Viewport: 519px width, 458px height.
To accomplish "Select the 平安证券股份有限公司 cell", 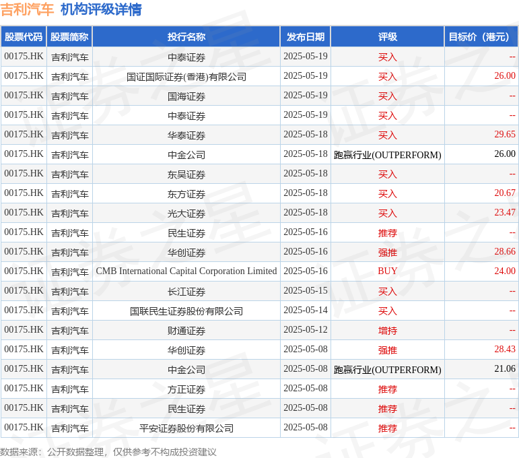I will pyautogui.click(x=186, y=428).
